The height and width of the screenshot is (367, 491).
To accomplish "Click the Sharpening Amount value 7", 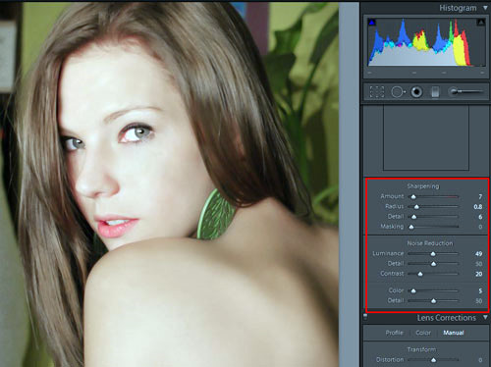I will (480, 196).
